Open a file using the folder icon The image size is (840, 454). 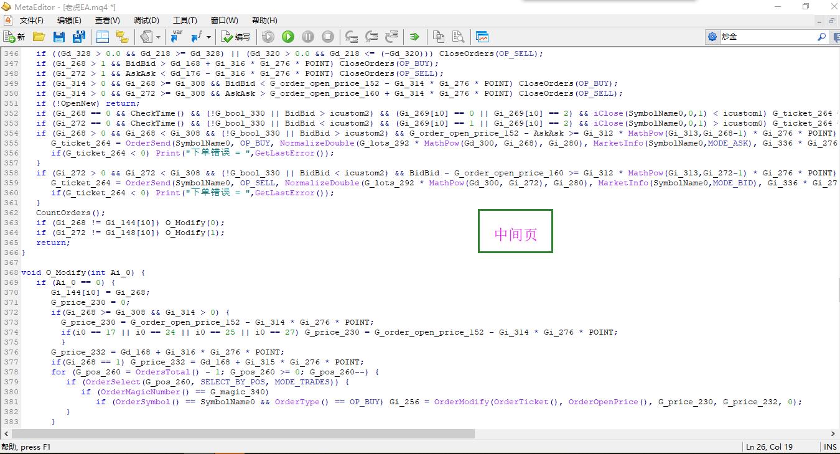point(39,37)
